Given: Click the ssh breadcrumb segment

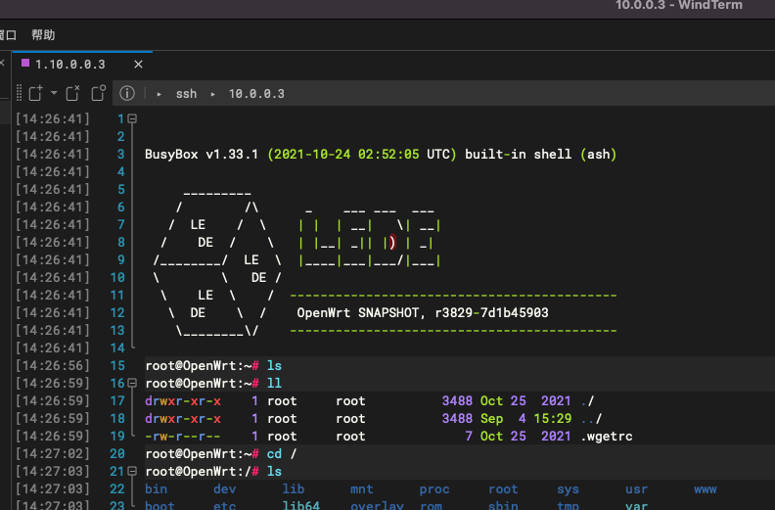Looking at the screenshot, I should coord(186,94).
